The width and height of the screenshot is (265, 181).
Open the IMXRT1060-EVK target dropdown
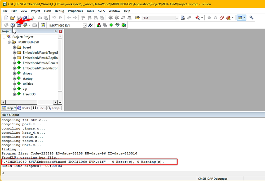(85, 25)
